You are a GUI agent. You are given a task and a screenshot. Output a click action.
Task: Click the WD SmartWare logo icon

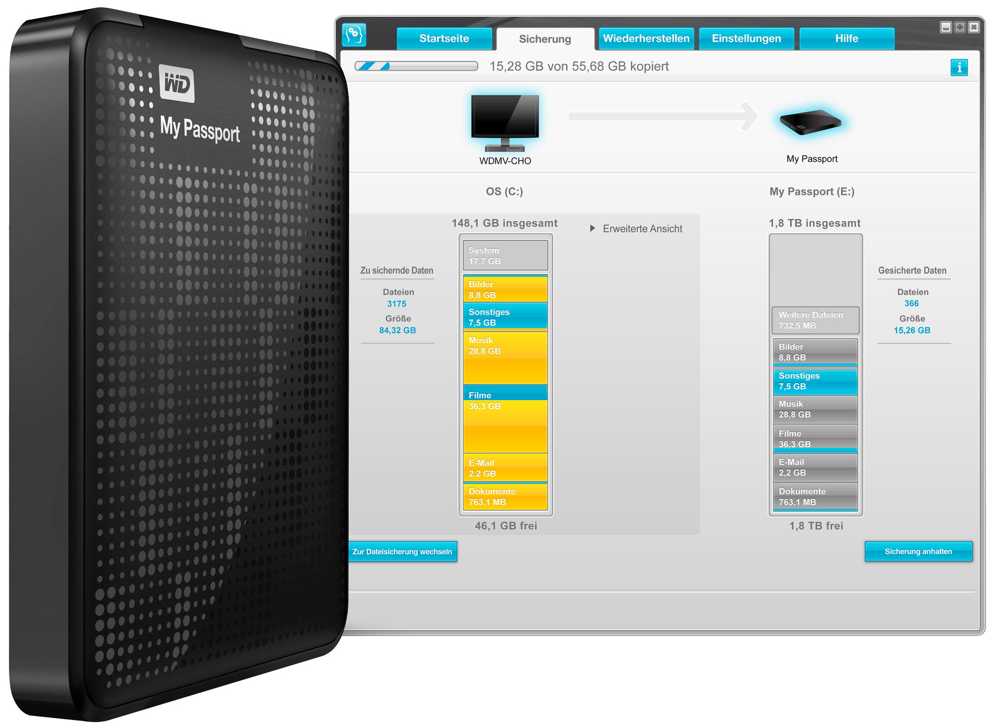354,35
